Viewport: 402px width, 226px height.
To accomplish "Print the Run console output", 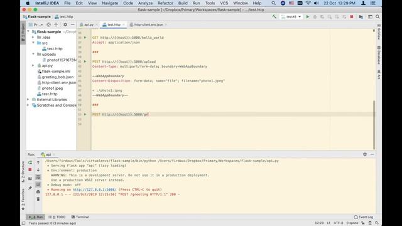I will click(38, 191).
